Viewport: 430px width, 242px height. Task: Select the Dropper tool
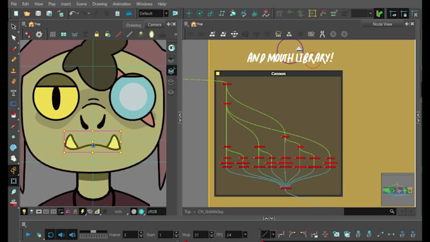(x=13, y=126)
